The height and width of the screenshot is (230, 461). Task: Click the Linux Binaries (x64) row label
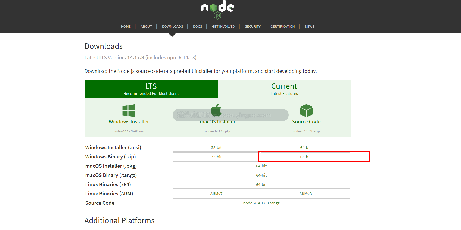[108, 184]
